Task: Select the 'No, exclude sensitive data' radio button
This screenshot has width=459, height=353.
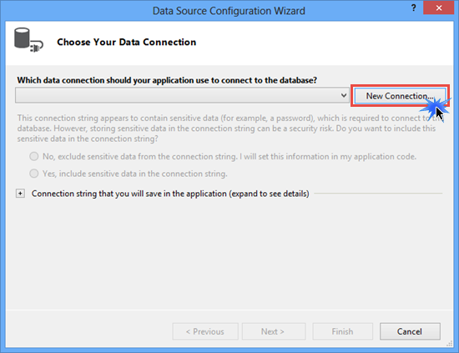Action: click(34, 156)
